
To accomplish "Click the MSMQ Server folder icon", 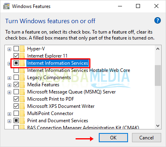I will tap(22, 92).
